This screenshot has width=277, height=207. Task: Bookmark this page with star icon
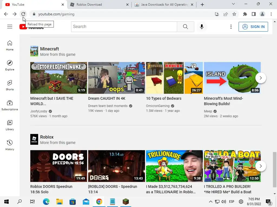point(234,14)
